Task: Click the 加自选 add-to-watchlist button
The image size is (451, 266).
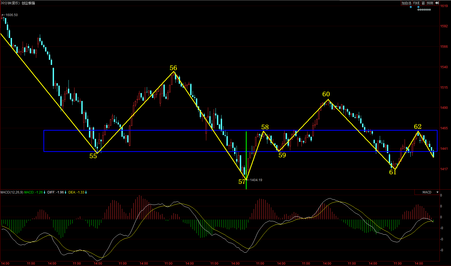Action: coord(406,3)
